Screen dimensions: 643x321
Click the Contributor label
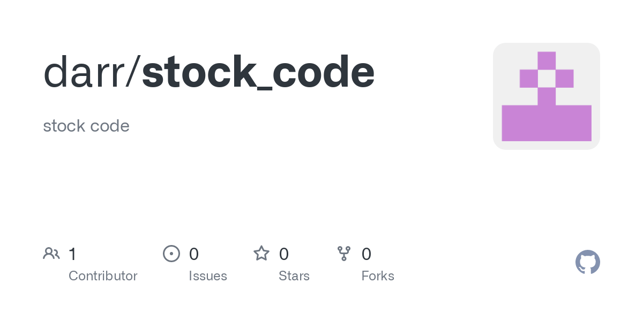click(103, 276)
